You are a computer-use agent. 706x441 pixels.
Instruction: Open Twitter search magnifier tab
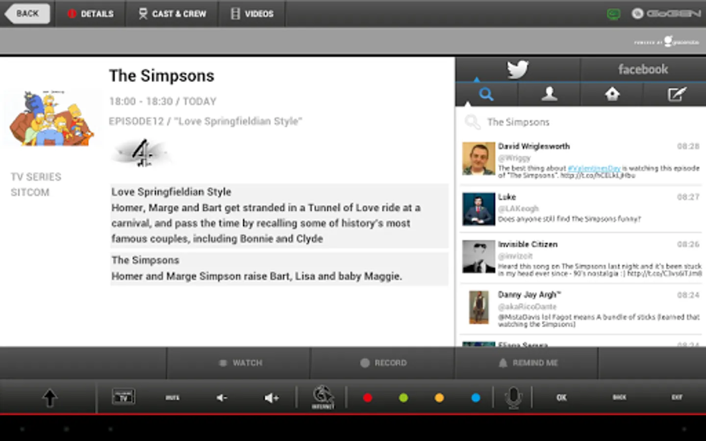pyautogui.click(x=486, y=94)
